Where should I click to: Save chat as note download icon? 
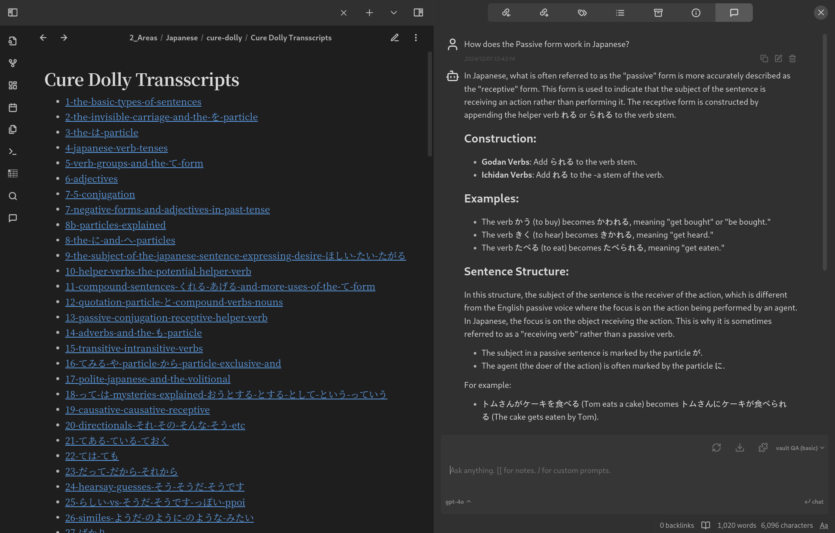point(740,447)
